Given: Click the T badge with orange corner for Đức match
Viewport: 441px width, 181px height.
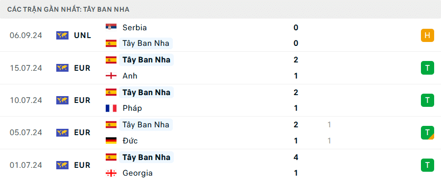Looking at the screenshot, I should 427,133.
